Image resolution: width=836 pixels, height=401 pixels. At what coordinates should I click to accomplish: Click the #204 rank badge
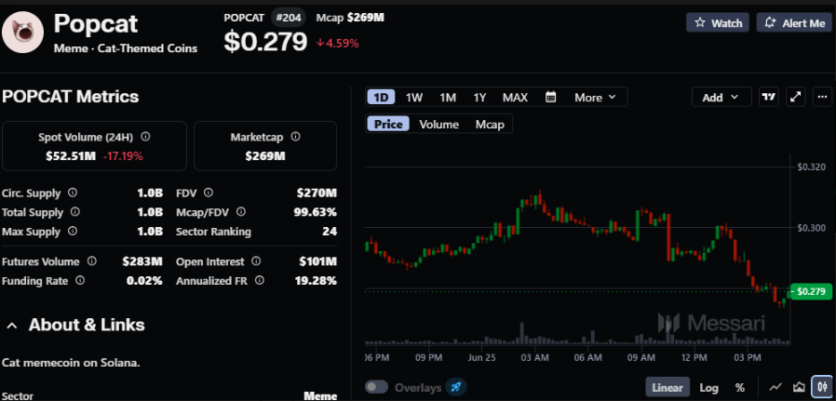(289, 18)
